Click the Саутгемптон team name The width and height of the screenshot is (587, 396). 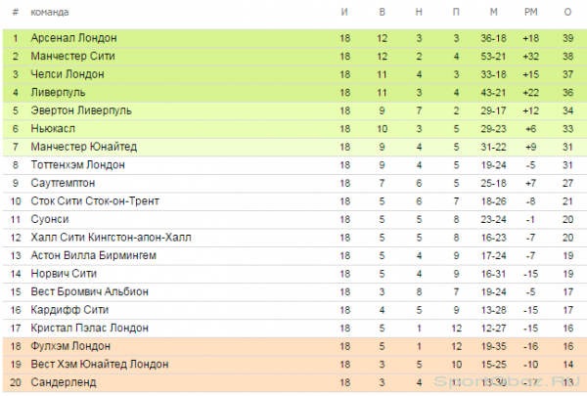tap(63, 183)
